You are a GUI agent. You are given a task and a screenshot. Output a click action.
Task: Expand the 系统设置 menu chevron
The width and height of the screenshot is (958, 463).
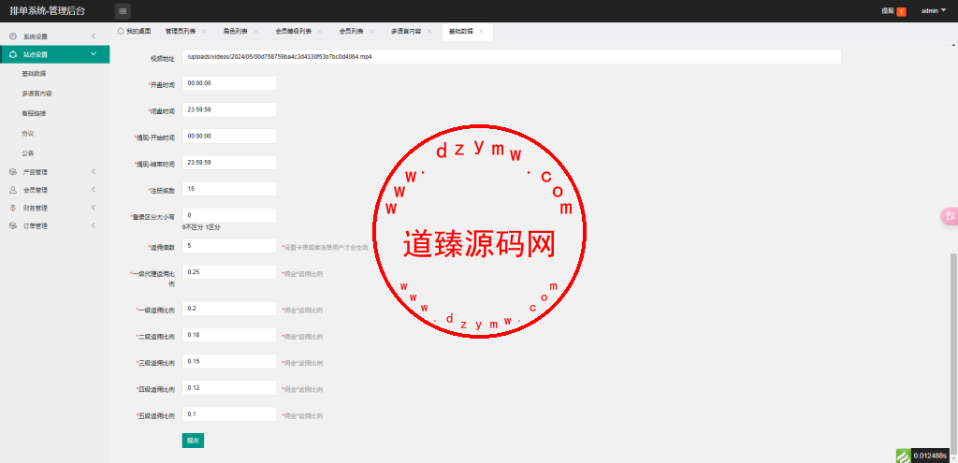pyautogui.click(x=94, y=36)
